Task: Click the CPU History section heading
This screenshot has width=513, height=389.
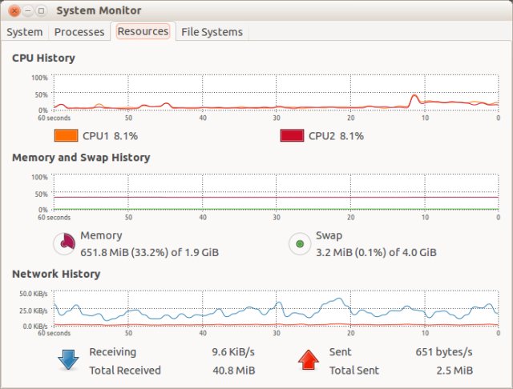Action: pos(43,58)
